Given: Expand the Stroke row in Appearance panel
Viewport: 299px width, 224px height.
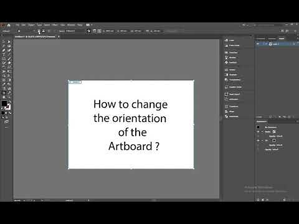Looking at the screenshot, I should click(x=262, y=132).
